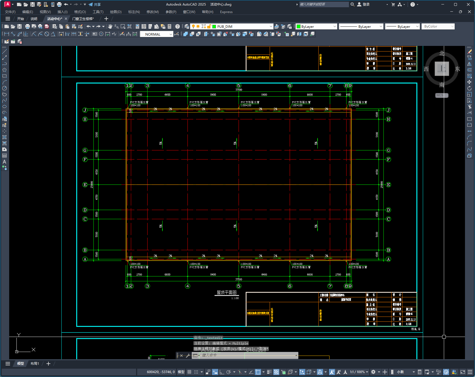This screenshot has height=377, width=475.
Task: Open the annotation scale 1:1 dropdown
Action: click(x=359, y=372)
